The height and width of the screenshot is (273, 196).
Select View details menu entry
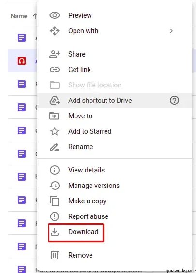click(x=115, y=170)
